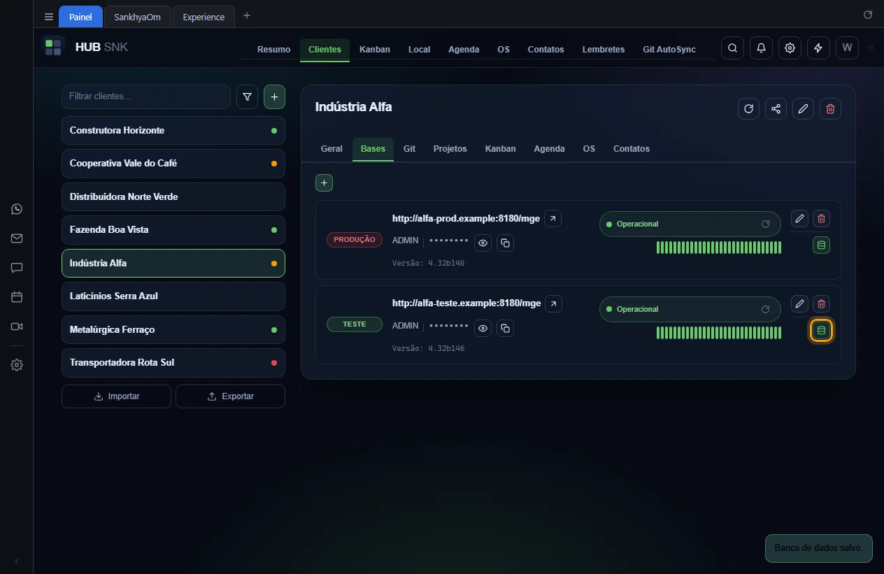
Task: Delete the alfa-prod base entry
Action: click(821, 219)
